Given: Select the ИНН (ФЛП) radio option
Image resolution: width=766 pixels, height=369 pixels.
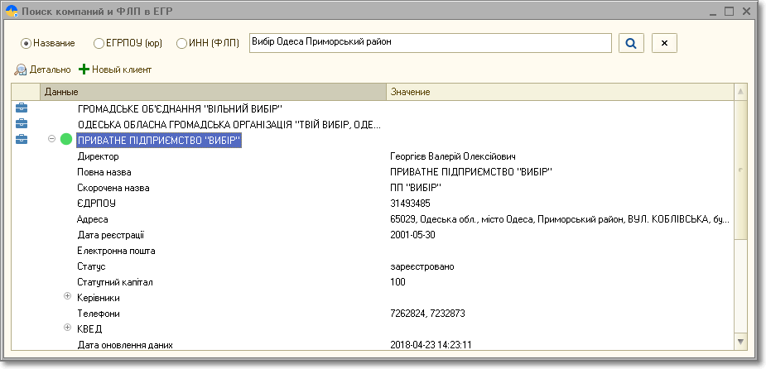Looking at the screenshot, I should [181, 43].
